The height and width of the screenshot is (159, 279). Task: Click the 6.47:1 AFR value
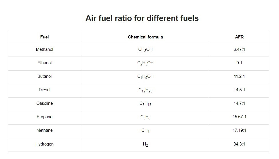(239, 49)
